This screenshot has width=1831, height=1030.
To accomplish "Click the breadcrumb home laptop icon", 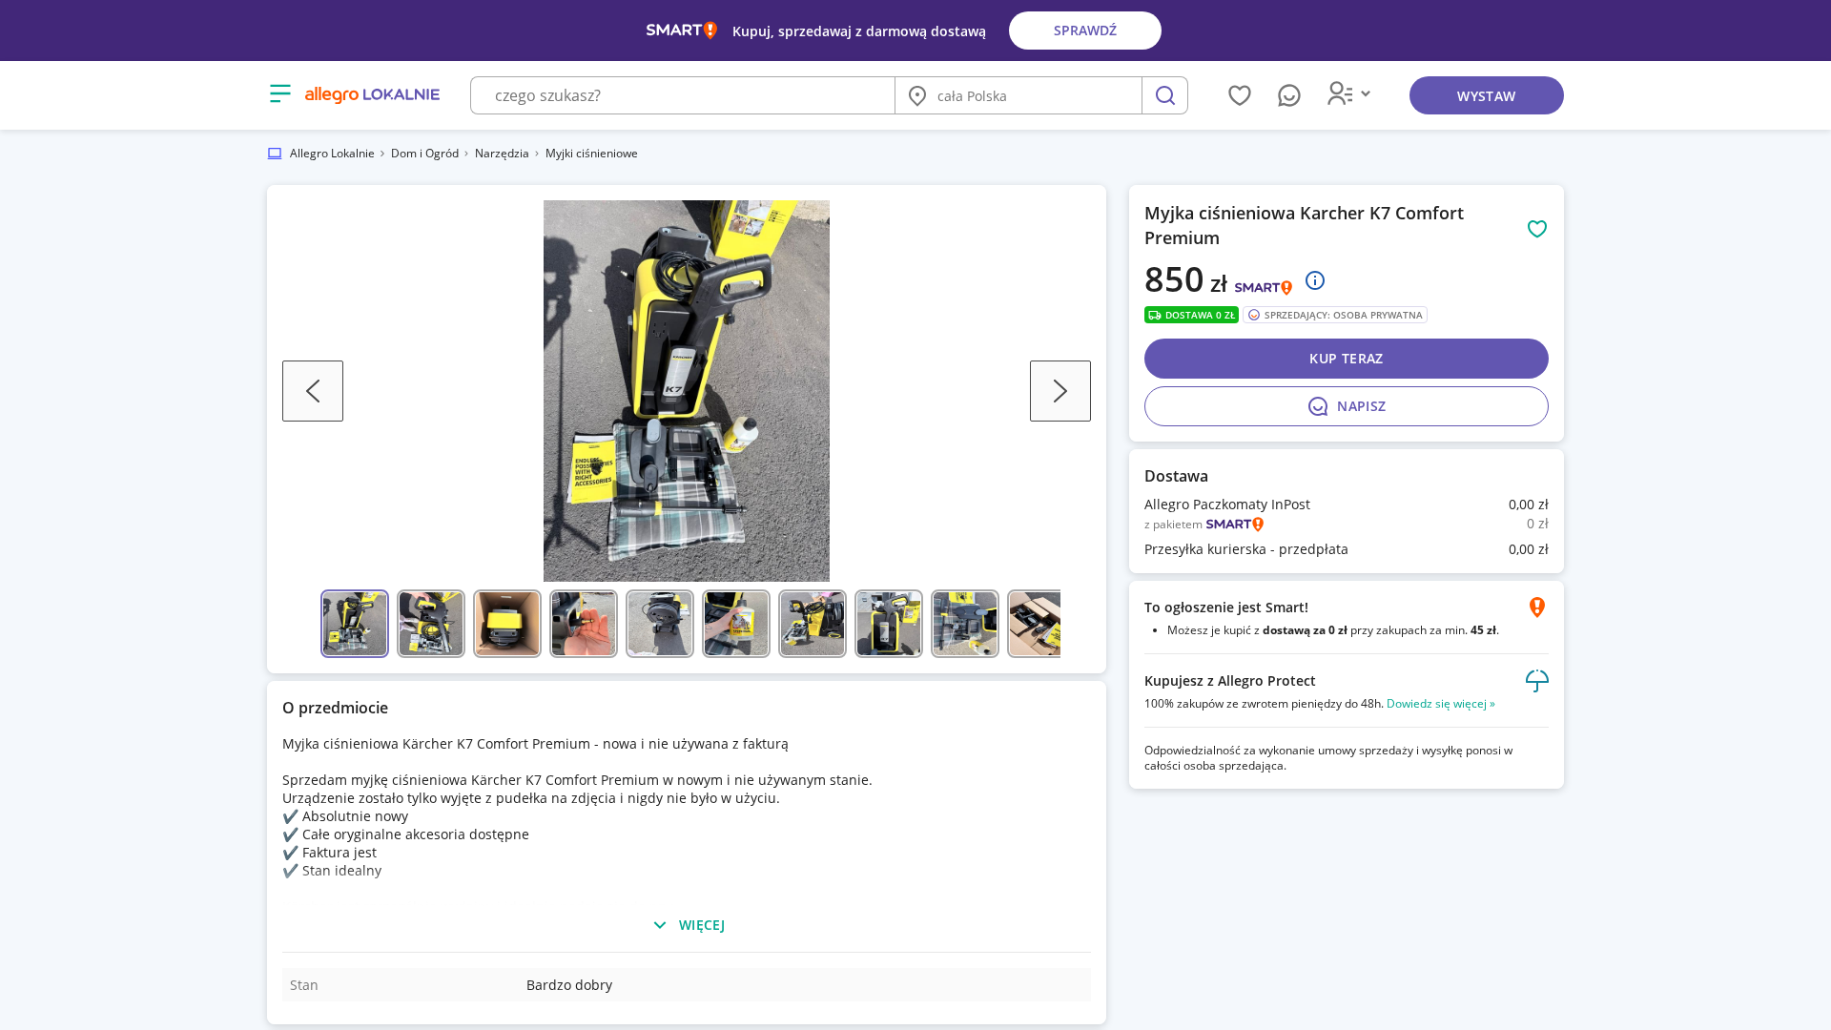I will (x=275, y=154).
